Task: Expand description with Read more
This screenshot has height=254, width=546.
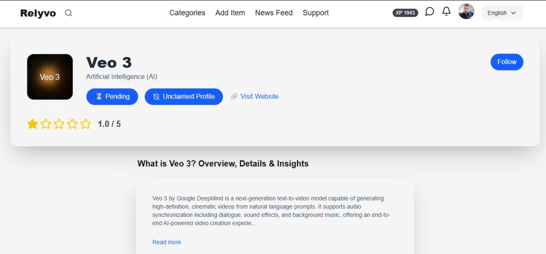Action: pos(167,242)
